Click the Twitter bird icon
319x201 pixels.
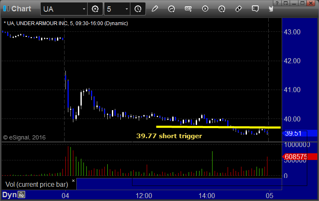coord(271,9)
